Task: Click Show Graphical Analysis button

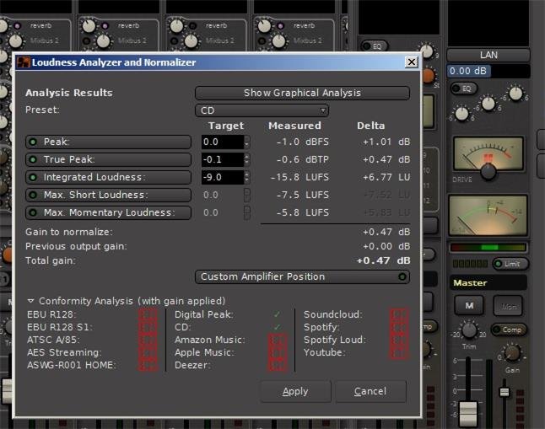Action: 302,93
